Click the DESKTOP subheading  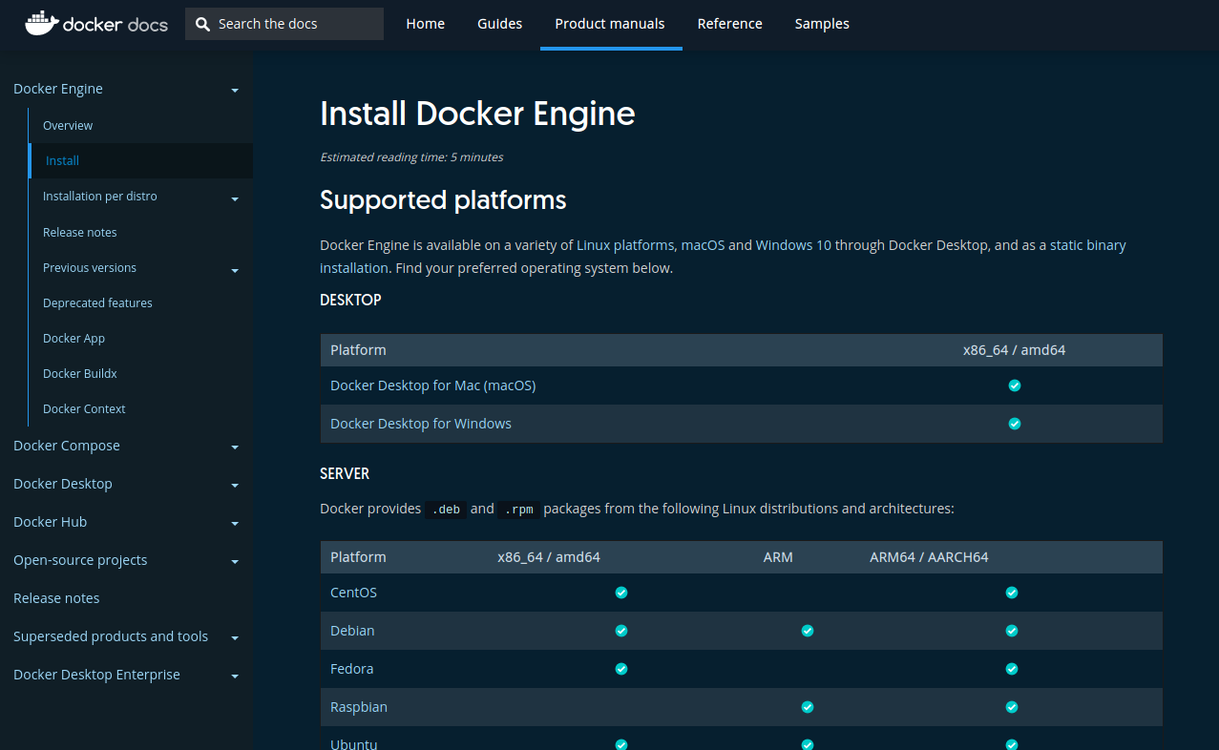coord(350,300)
